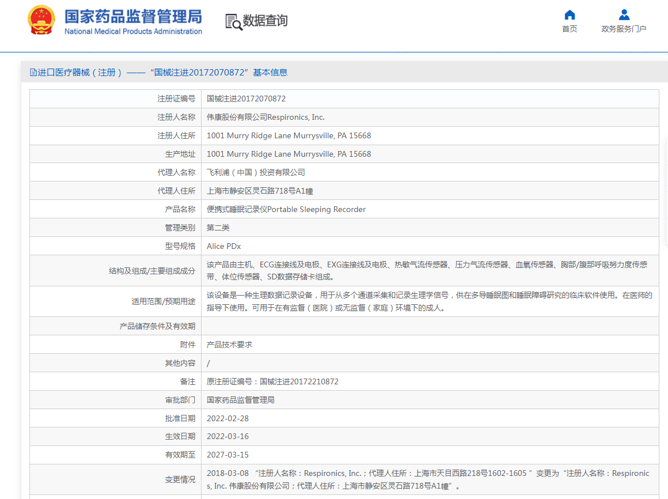Open the 首页 home icon
668x499 pixels.
pos(570,15)
